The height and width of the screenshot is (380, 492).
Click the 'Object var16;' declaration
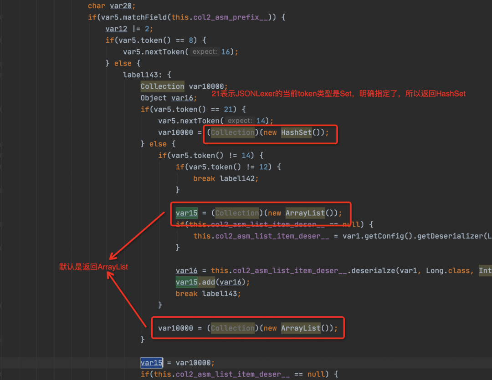point(169,98)
